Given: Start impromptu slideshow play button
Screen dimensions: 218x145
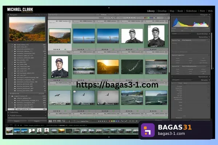Looking at the screenshot, I should tap(137, 121).
